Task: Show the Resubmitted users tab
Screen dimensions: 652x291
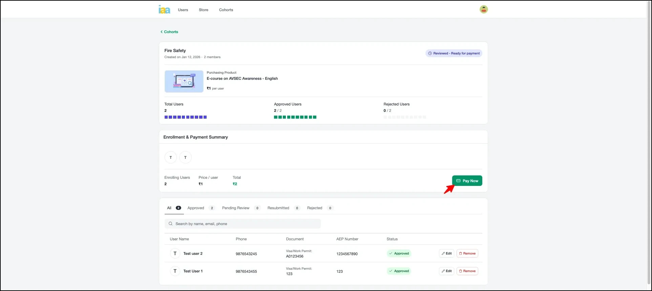Action: click(278, 208)
